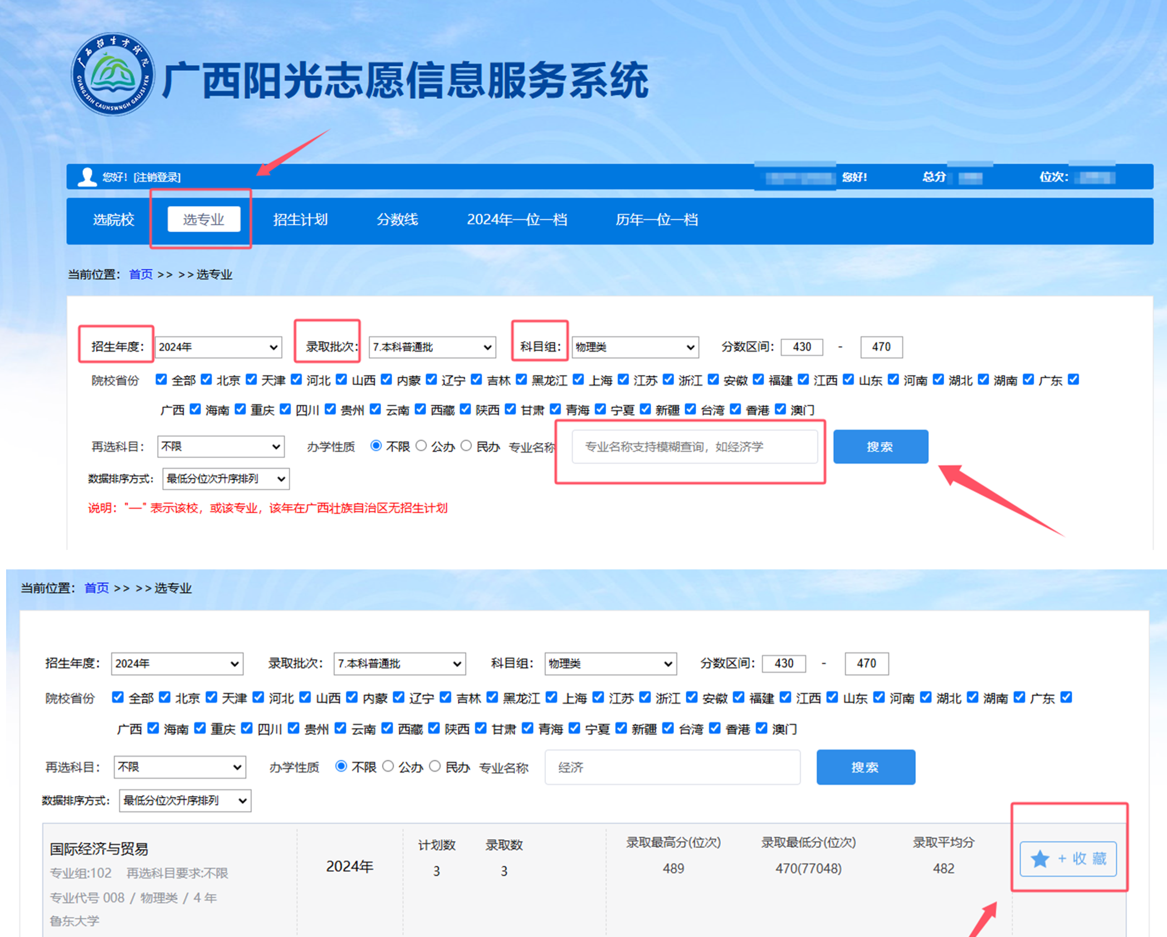Image resolution: width=1167 pixels, height=937 pixels.
Task: Click the system logo emblem
Action: pyautogui.click(x=113, y=74)
